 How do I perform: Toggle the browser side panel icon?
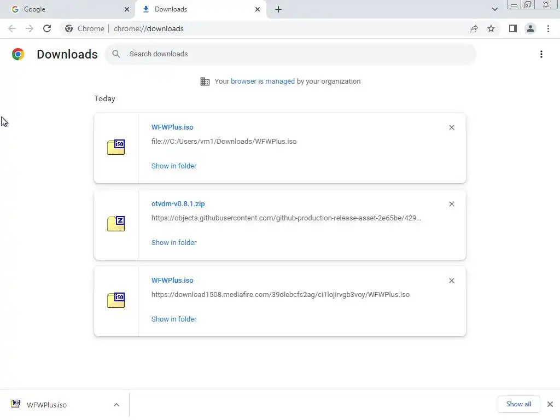pos(512,28)
